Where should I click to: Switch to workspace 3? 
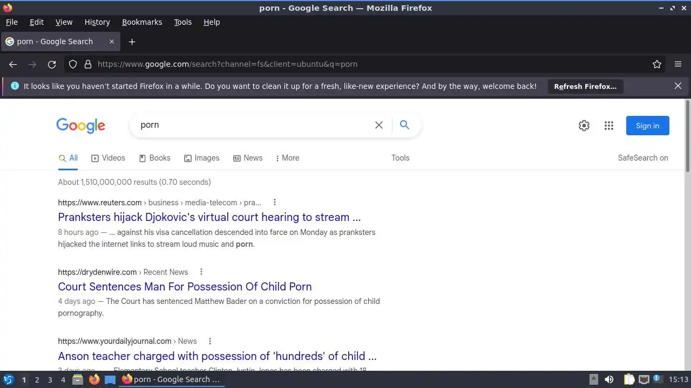[50, 380]
